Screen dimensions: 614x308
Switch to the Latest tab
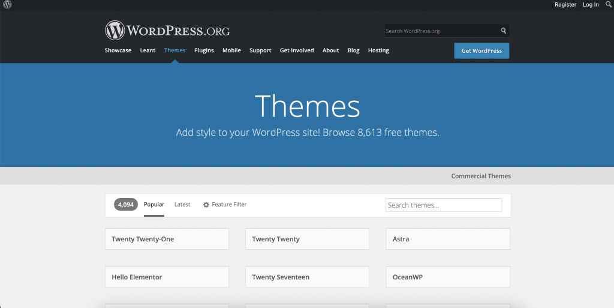182,205
